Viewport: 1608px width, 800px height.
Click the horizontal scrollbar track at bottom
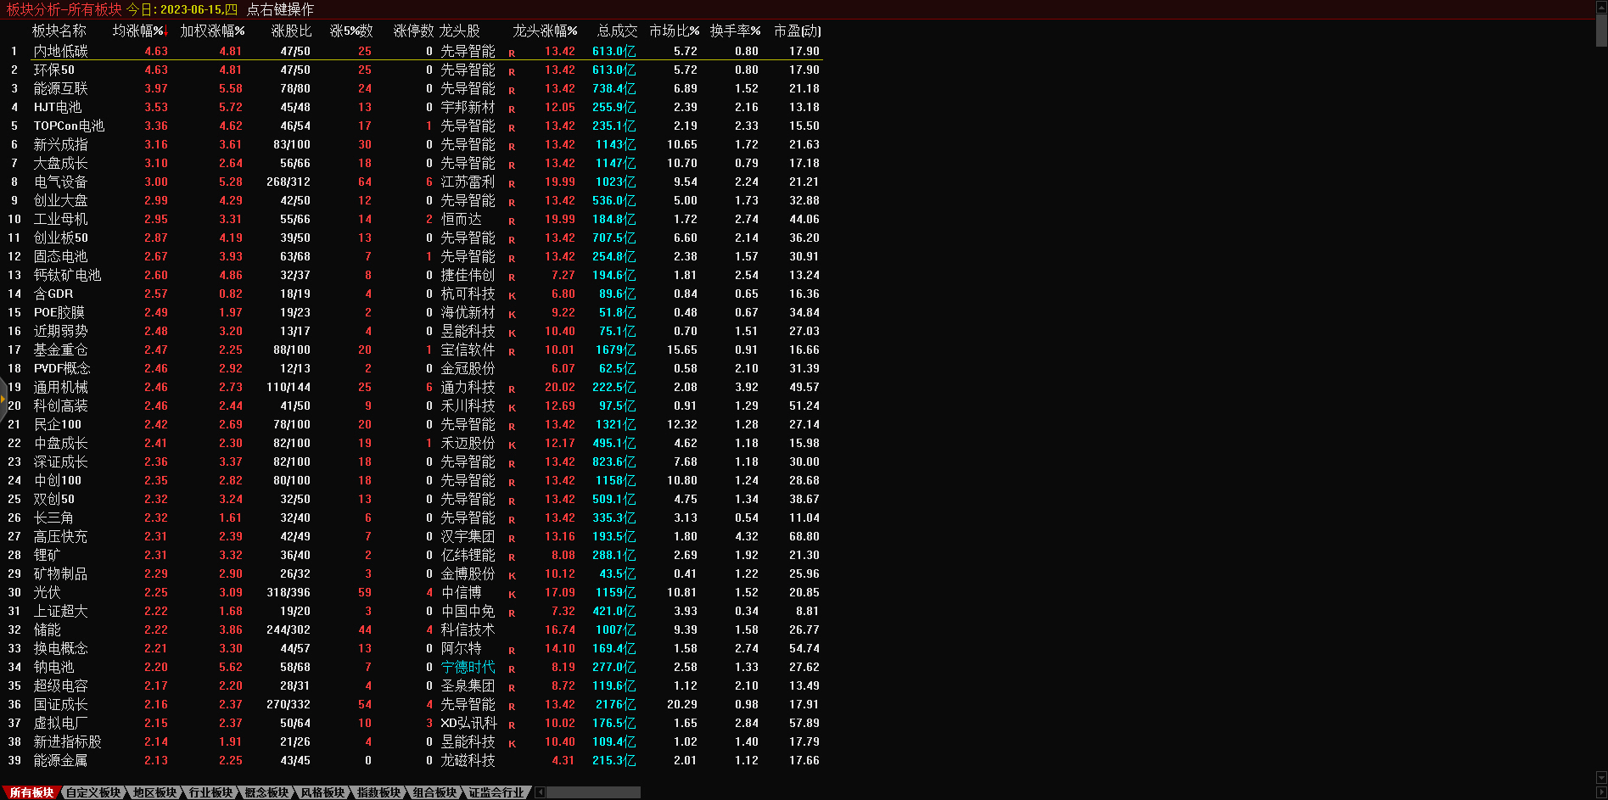coord(593,792)
